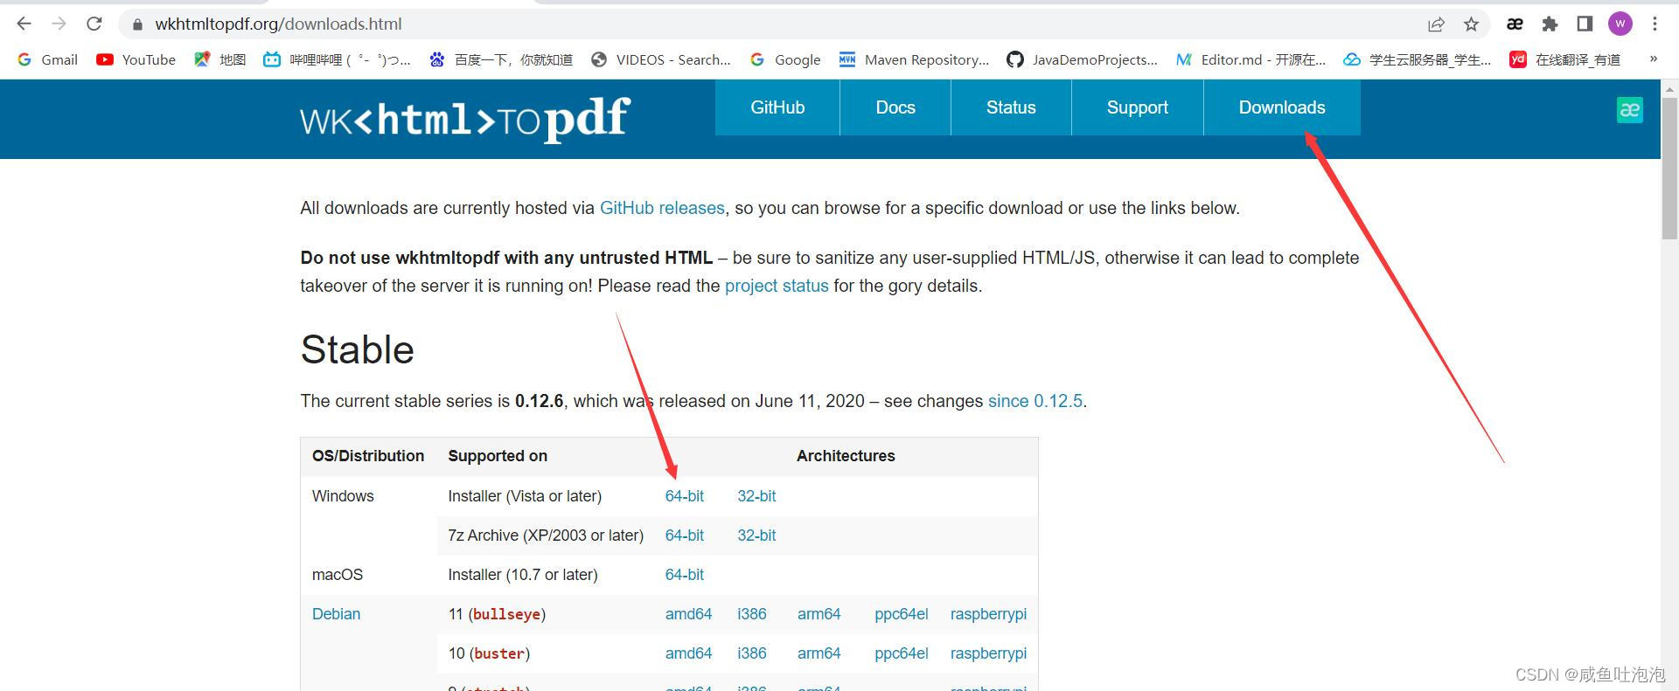This screenshot has width=1679, height=691.
Task: Click the Architectures column header
Action: 846,456
